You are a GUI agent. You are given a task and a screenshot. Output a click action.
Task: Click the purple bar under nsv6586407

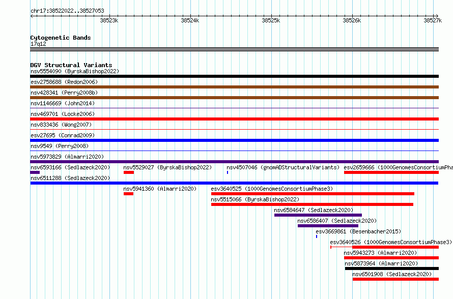click(328, 226)
